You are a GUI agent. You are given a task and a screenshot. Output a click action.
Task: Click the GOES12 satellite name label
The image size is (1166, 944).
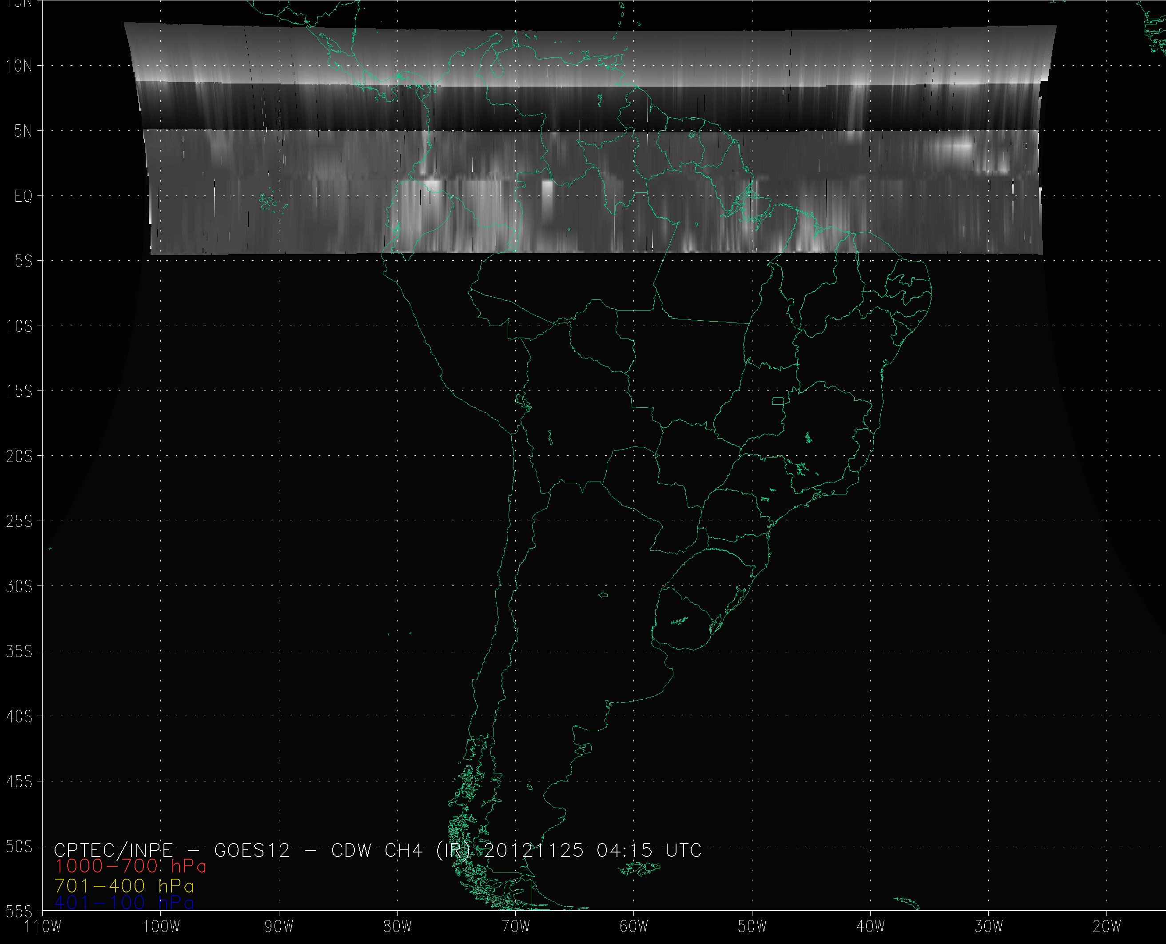(252, 850)
